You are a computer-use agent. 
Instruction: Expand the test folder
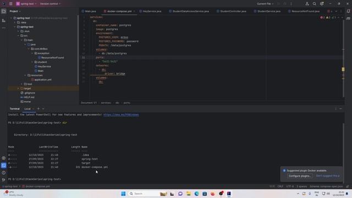click(x=22, y=84)
